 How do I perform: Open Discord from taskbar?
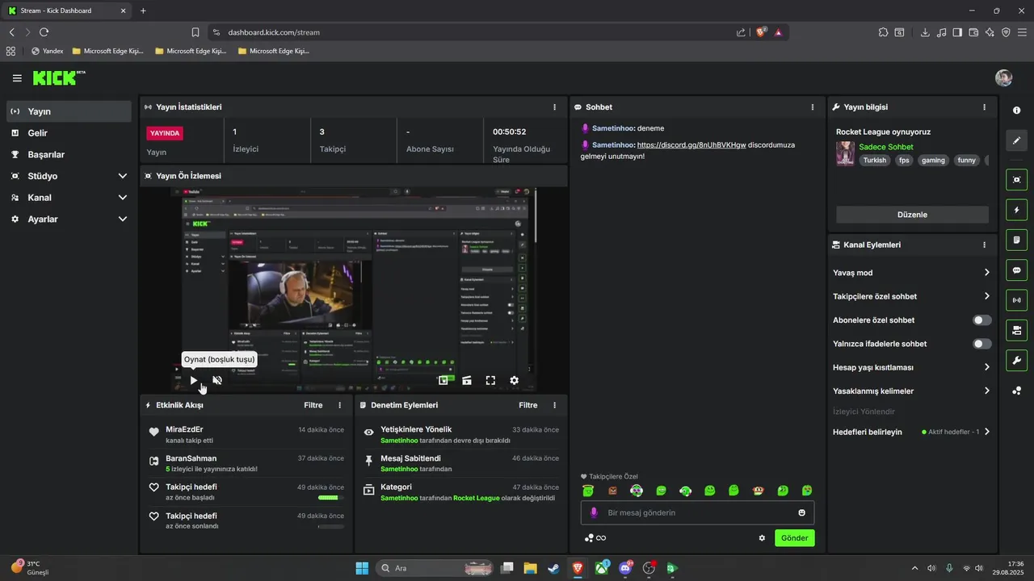pos(625,568)
